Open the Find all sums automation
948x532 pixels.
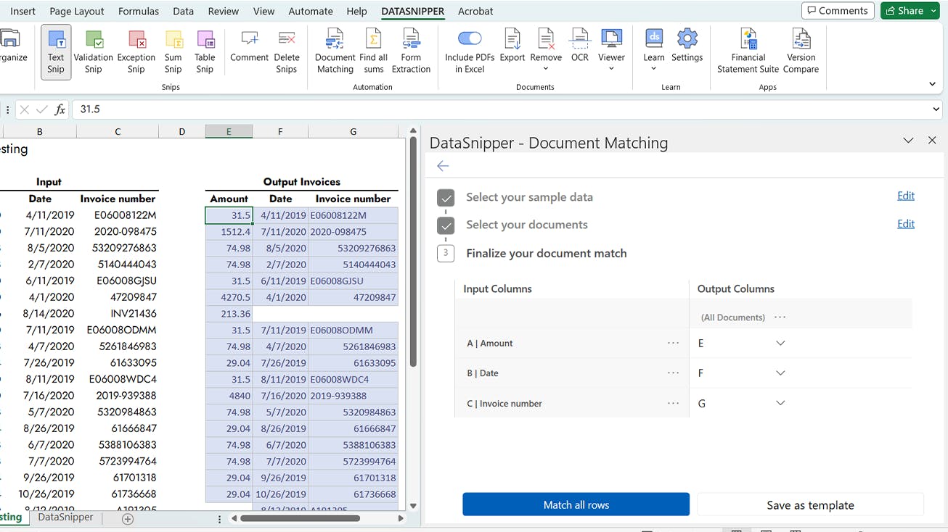coord(373,51)
